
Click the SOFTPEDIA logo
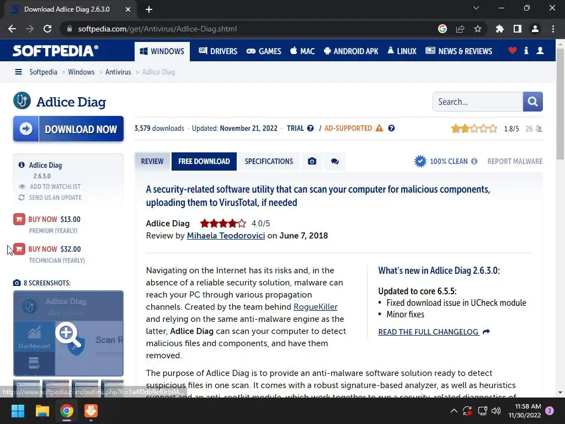pos(56,50)
